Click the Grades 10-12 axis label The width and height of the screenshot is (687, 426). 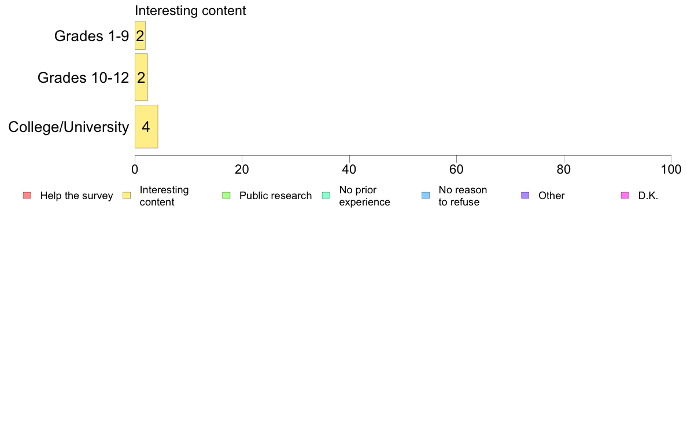click(x=83, y=78)
